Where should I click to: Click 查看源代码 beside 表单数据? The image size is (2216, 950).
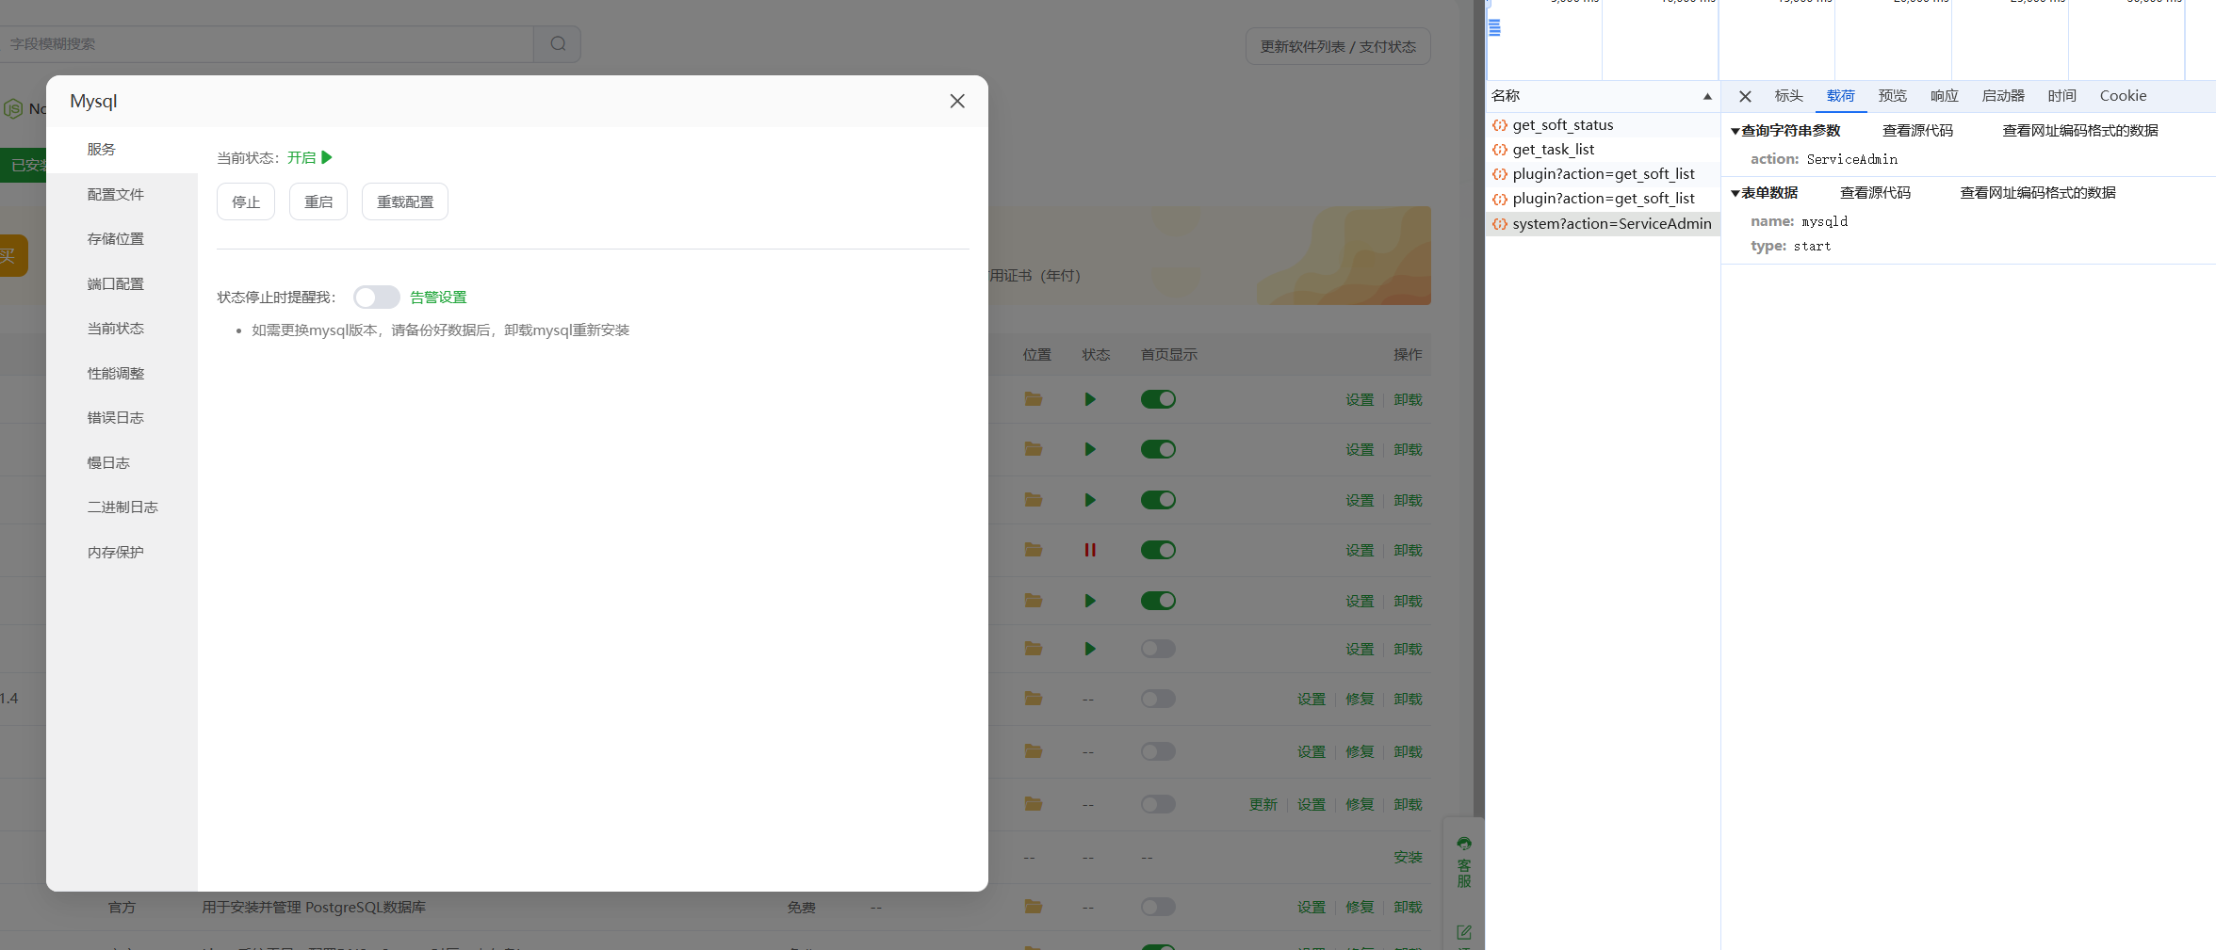1875,193
